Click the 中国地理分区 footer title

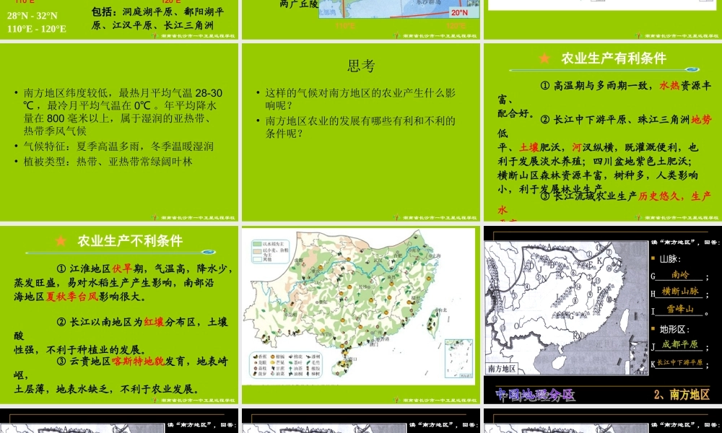click(535, 395)
